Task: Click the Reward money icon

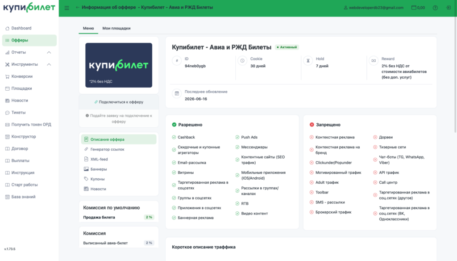Action: (374, 61)
